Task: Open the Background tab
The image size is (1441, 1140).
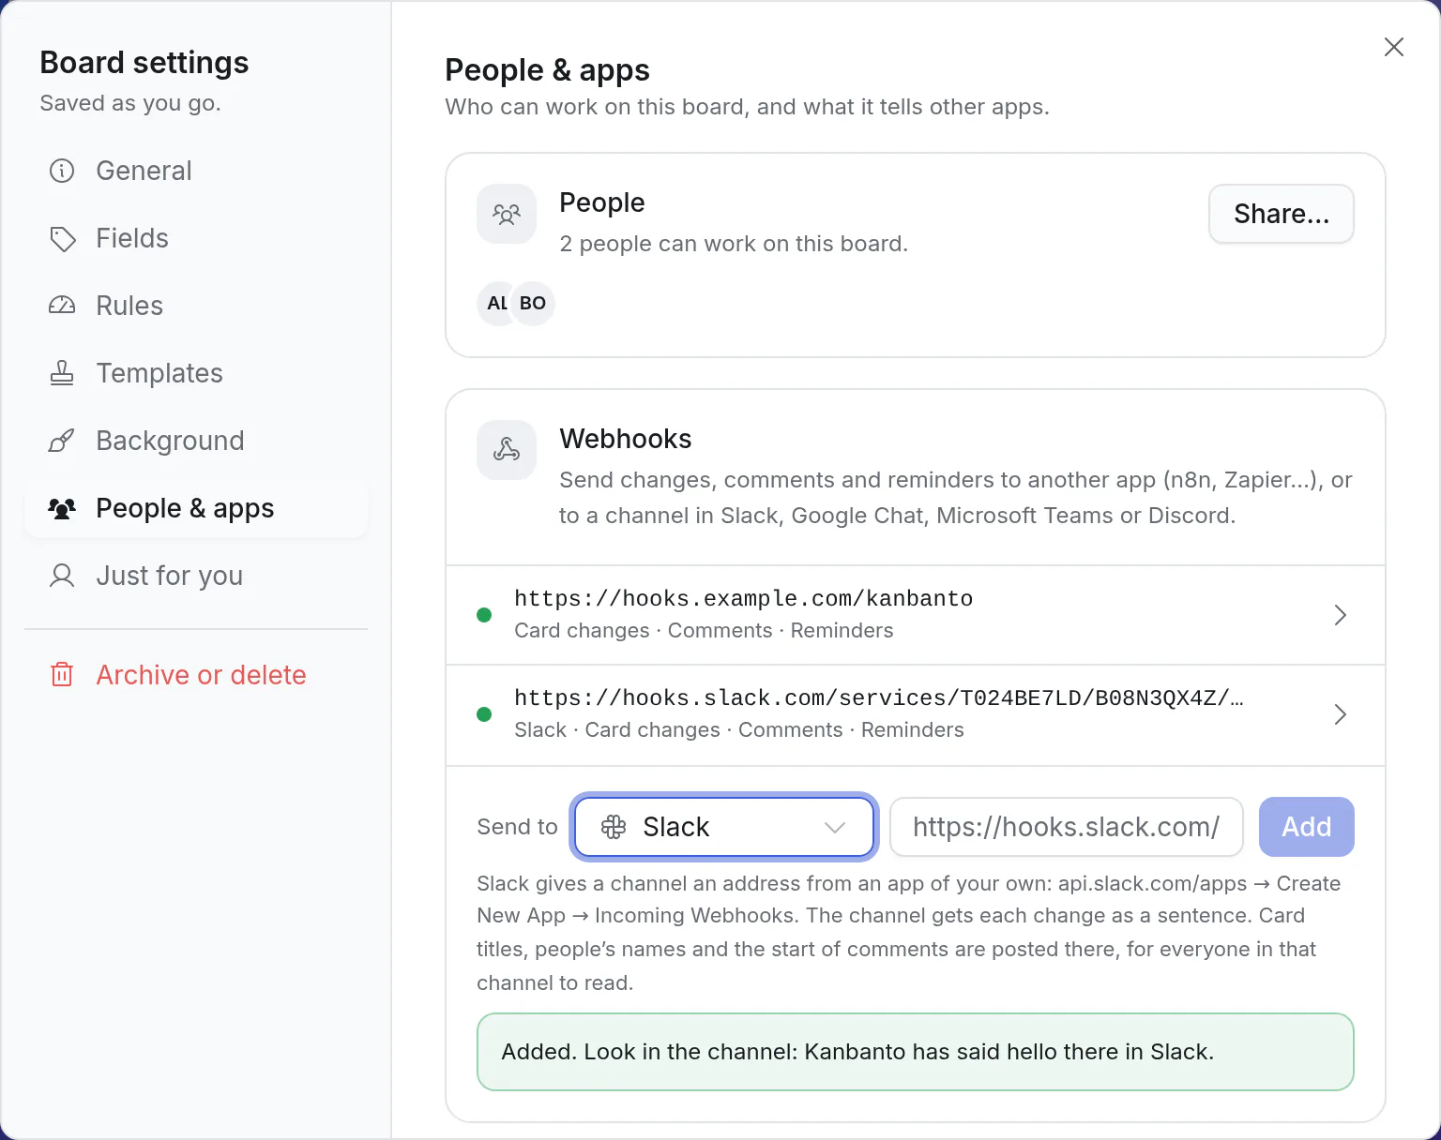Action: coord(196,441)
